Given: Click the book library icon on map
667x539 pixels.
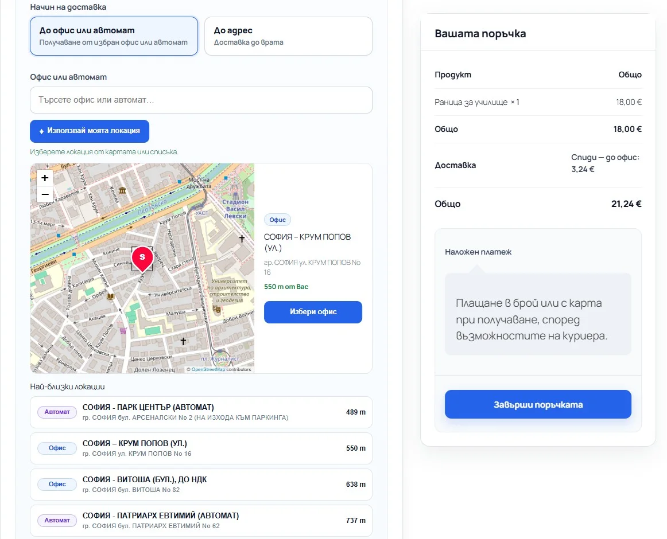Looking at the screenshot, I should pyautogui.click(x=110, y=296).
